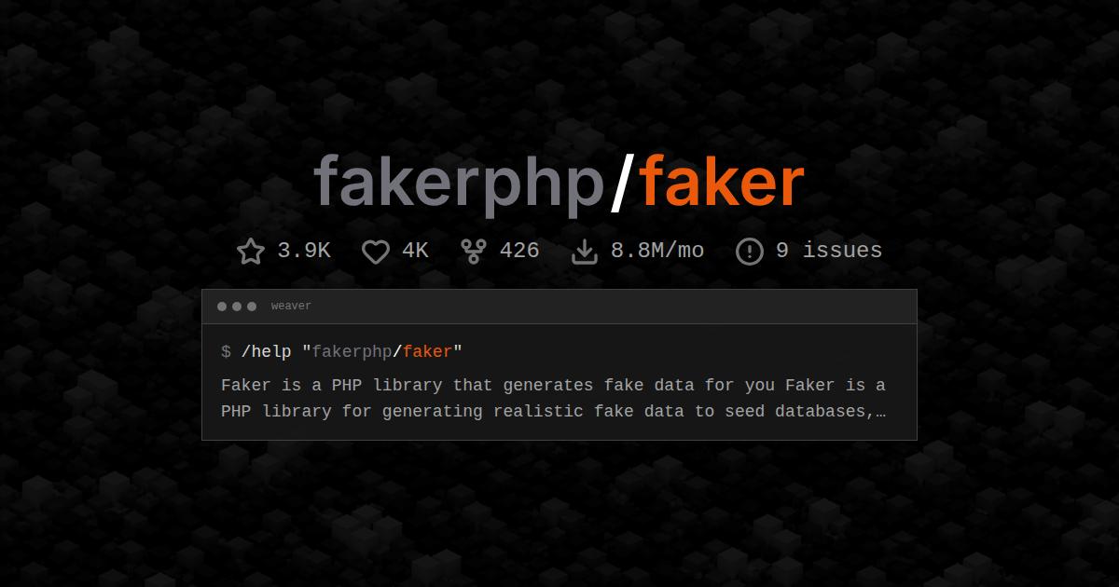
Task: Open the 8.8M/mo downloads stat
Action: click(x=657, y=251)
